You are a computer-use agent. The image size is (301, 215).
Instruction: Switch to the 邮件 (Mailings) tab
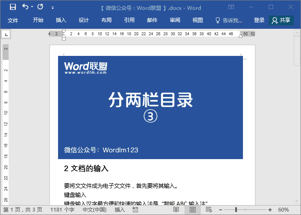point(152,20)
